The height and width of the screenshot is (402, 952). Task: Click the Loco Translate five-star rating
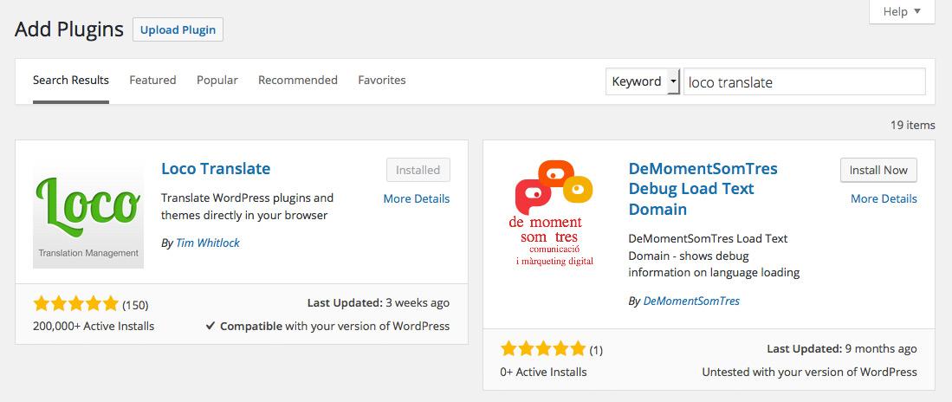pyautogui.click(x=76, y=303)
